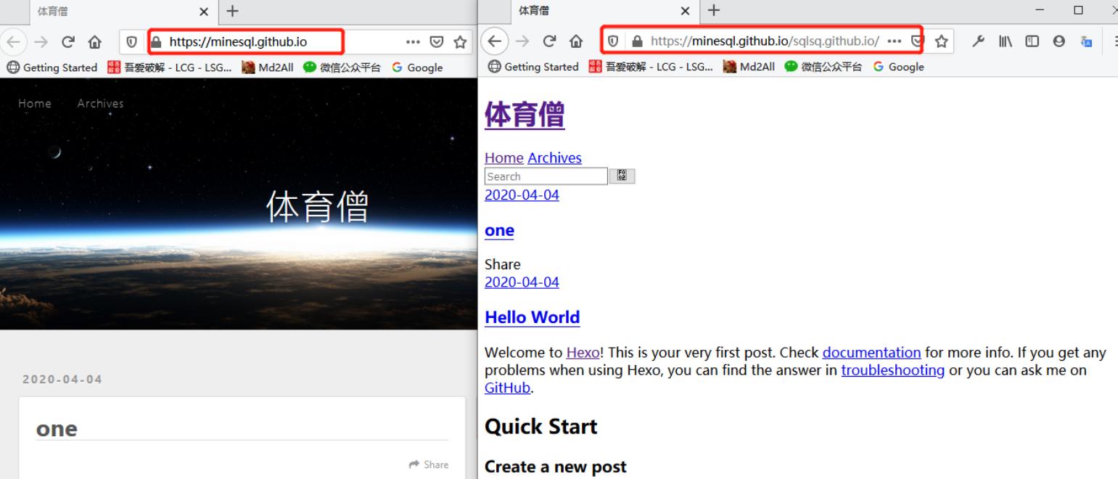Click the padlock icon in left window address bar
The width and height of the screenshot is (1118, 479).
156,42
